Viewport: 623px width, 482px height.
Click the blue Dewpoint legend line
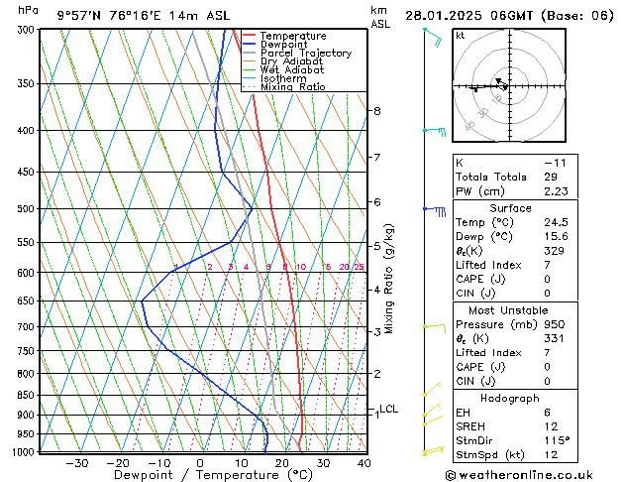click(x=250, y=45)
